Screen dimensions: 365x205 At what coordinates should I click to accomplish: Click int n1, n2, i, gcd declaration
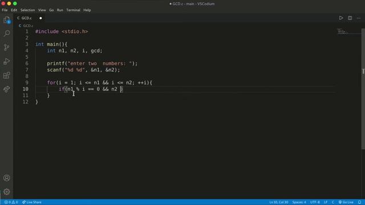(x=75, y=51)
